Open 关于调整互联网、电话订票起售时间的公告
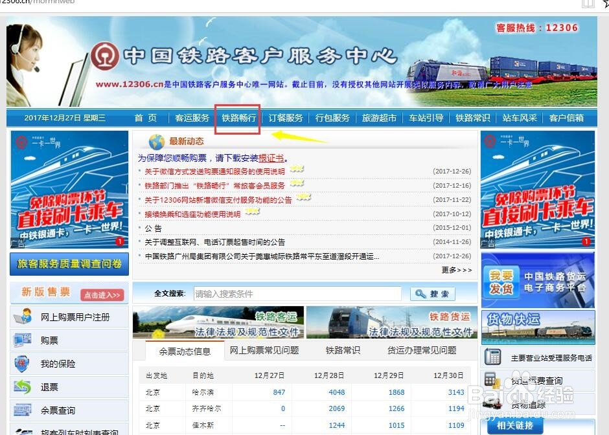 coord(215,242)
